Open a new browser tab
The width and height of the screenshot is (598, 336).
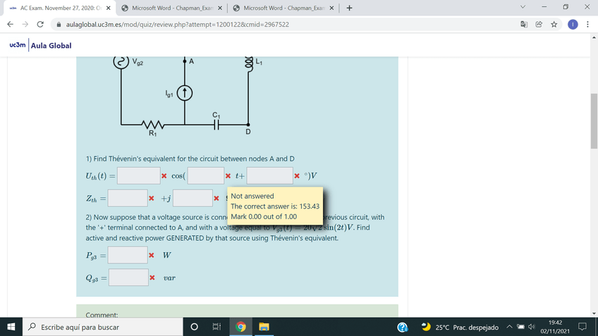tap(350, 8)
